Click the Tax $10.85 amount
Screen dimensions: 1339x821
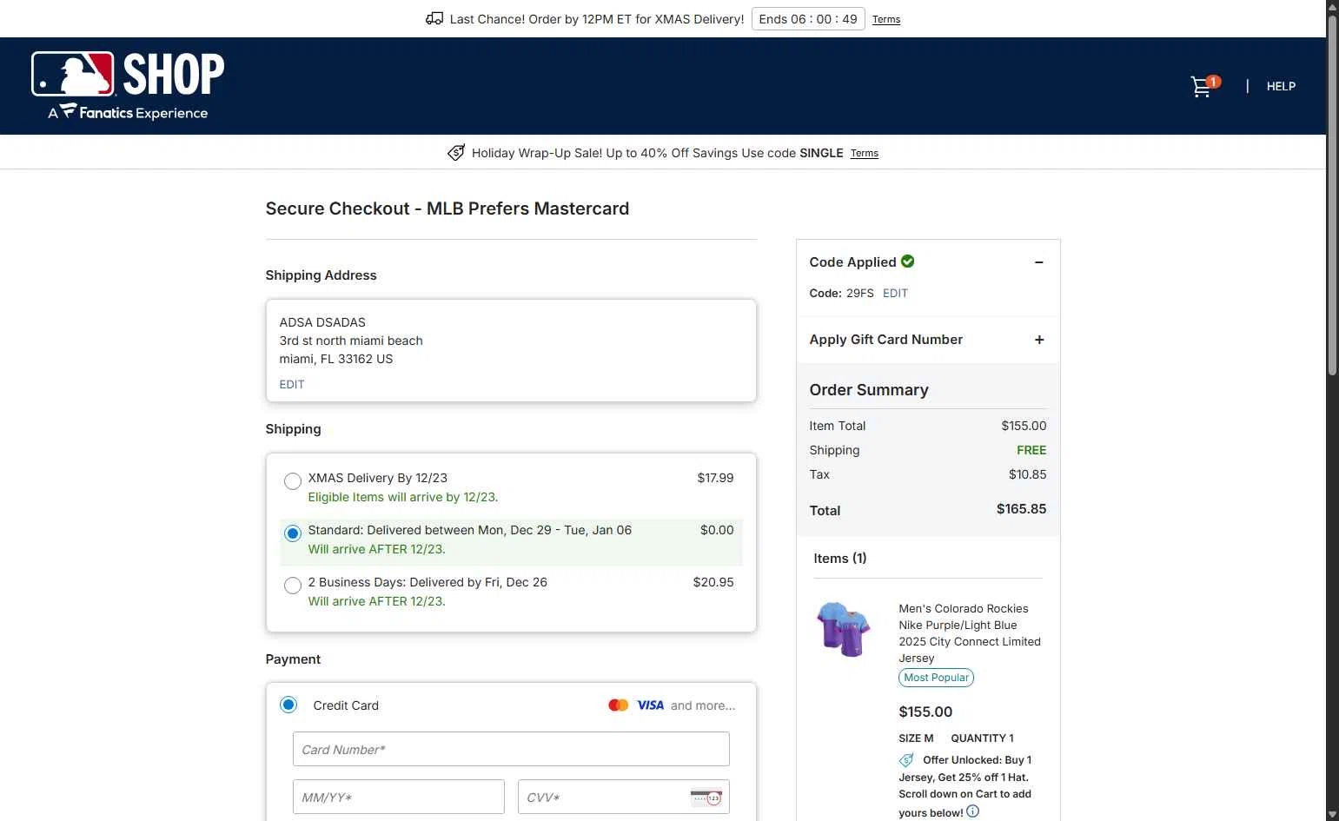[x=1027, y=474]
